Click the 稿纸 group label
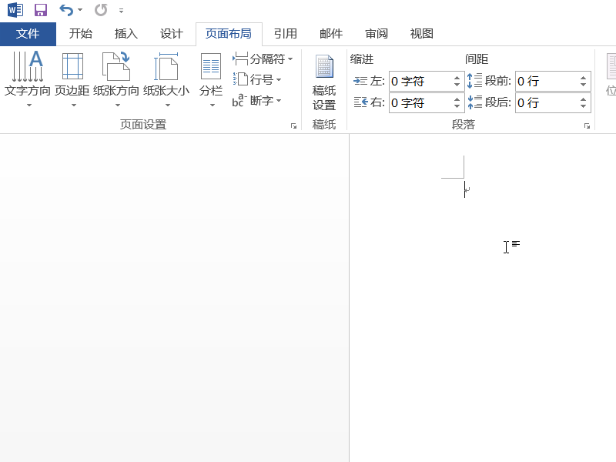The width and height of the screenshot is (616, 462). [324, 125]
